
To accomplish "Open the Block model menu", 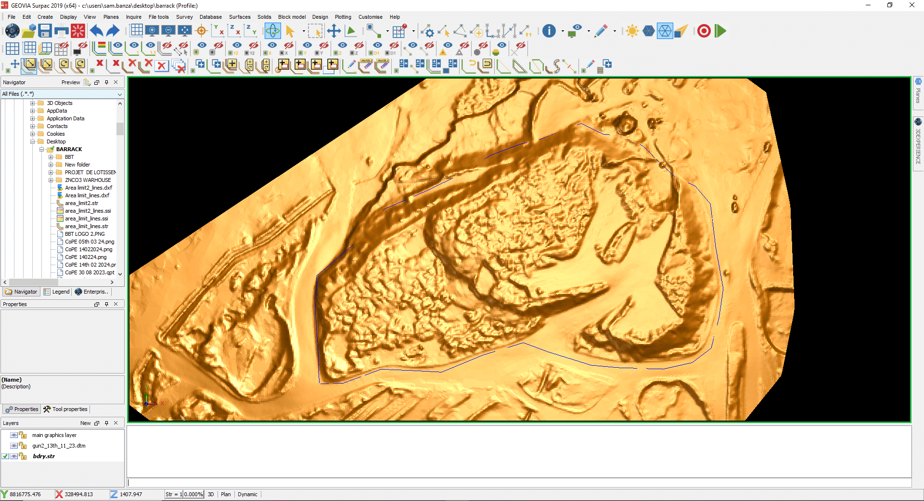I will (292, 17).
